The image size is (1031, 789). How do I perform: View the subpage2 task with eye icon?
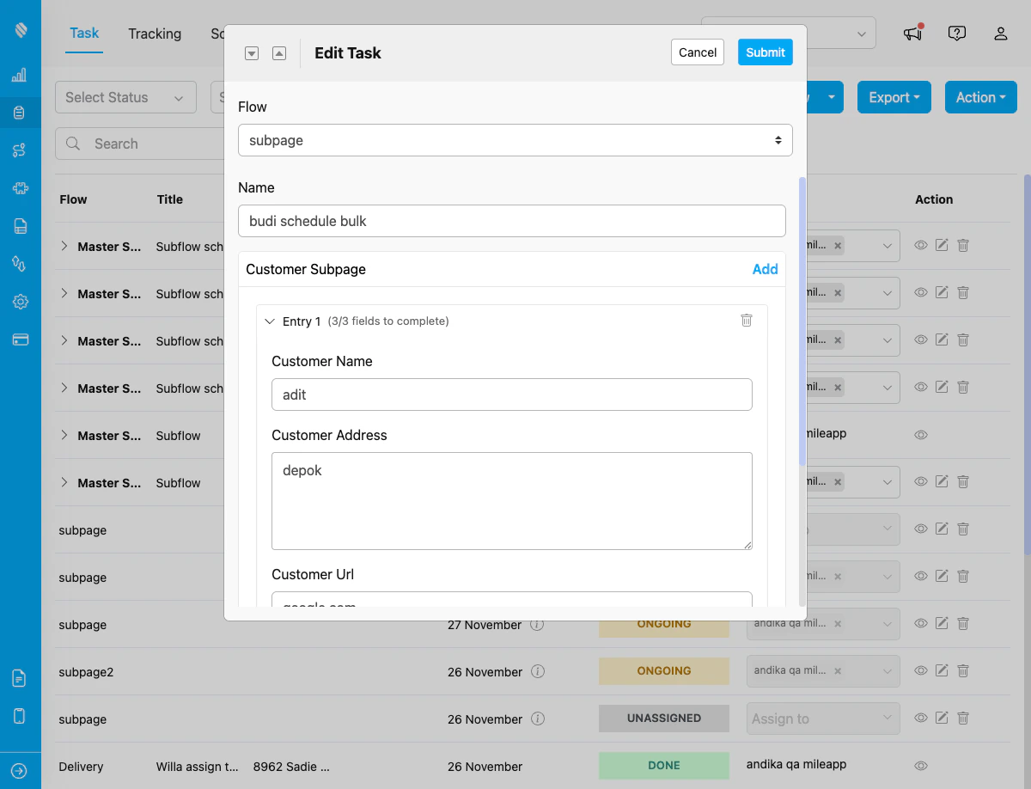[x=921, y=670]
